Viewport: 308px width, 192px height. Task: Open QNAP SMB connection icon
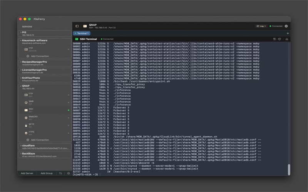pyautogui.click(x=26, y=103)
